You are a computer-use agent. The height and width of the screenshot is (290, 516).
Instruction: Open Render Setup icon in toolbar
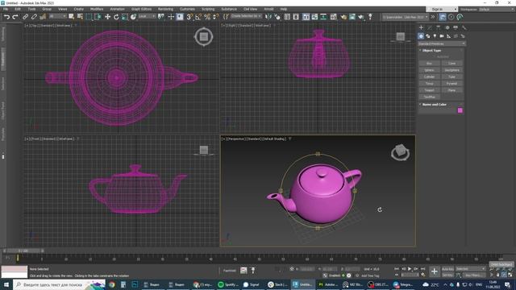tap(343, 17)
